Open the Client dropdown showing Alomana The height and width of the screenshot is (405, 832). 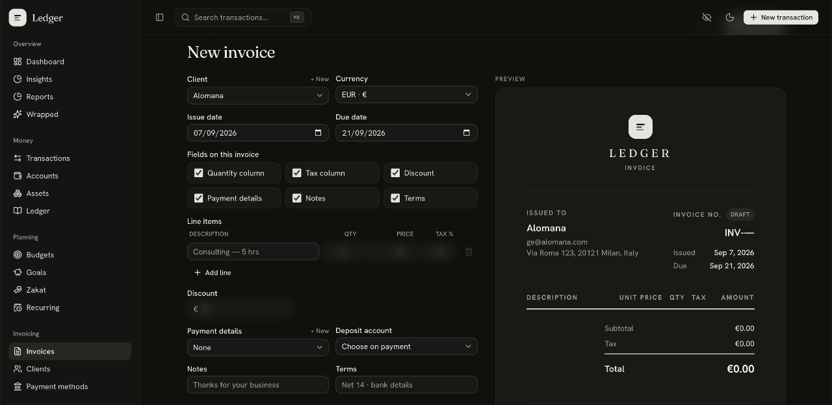click(x=258, y=95)
